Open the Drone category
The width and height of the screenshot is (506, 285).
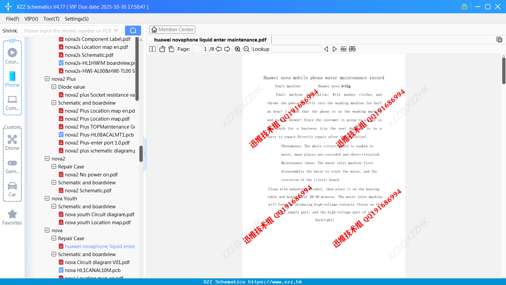pyautogui.click(x=12, y=142)
